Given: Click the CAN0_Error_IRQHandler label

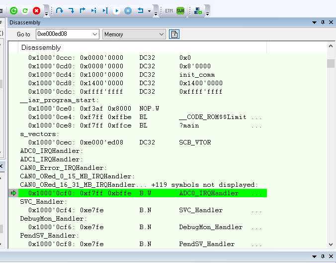Looking at the screenshot, I should [63, 168].
